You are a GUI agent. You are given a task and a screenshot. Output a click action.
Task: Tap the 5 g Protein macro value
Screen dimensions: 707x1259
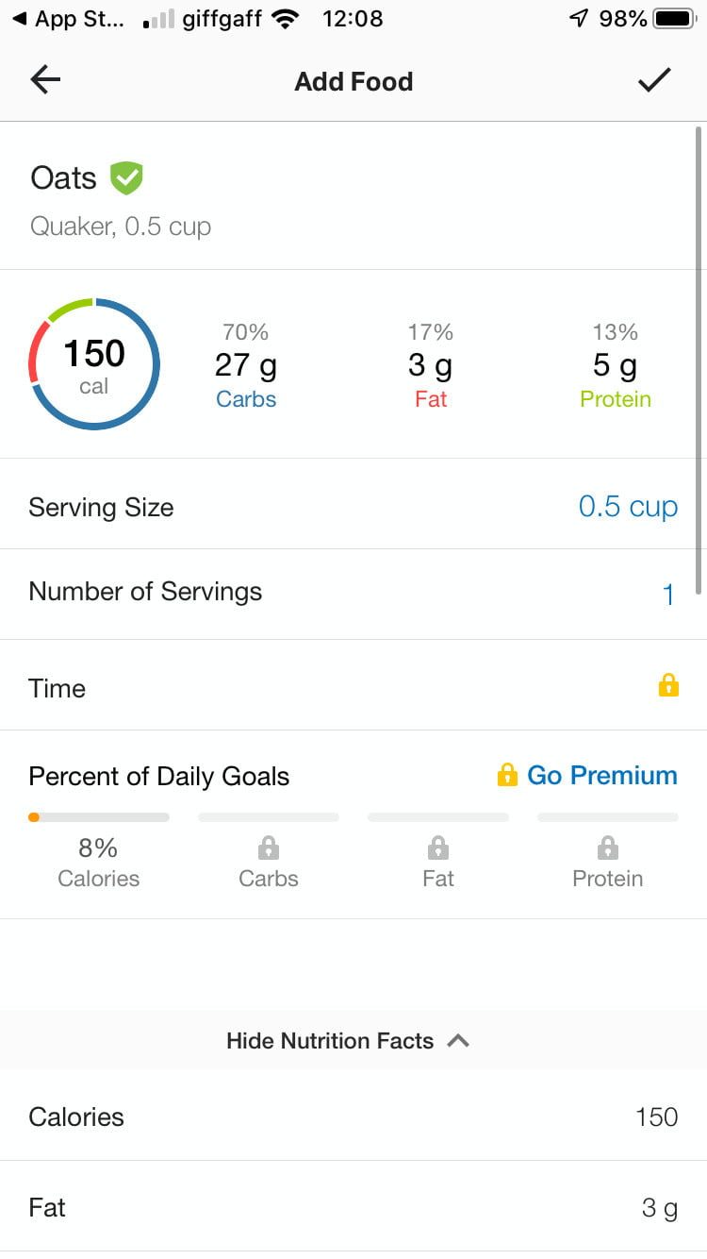615,366
